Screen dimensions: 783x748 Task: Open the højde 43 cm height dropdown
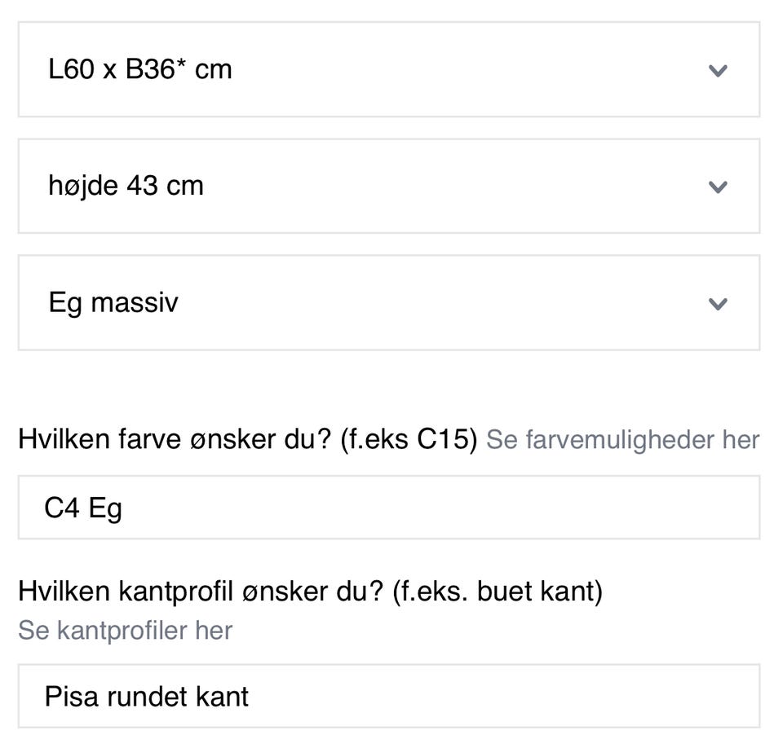coord(388,186)
